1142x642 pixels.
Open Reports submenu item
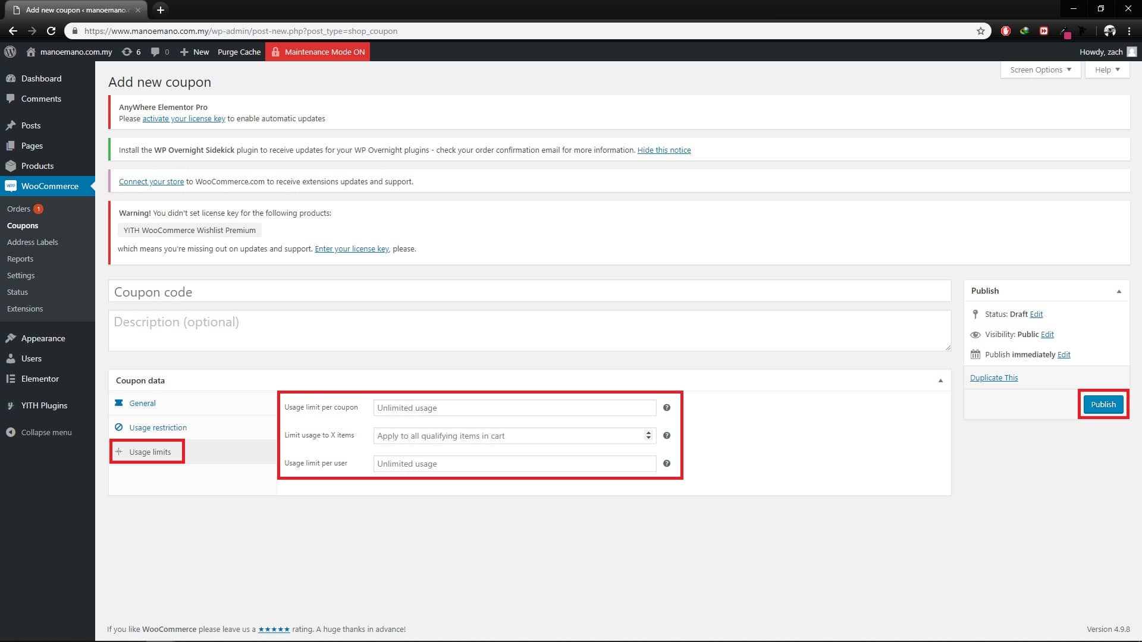(x=20, y=259)
